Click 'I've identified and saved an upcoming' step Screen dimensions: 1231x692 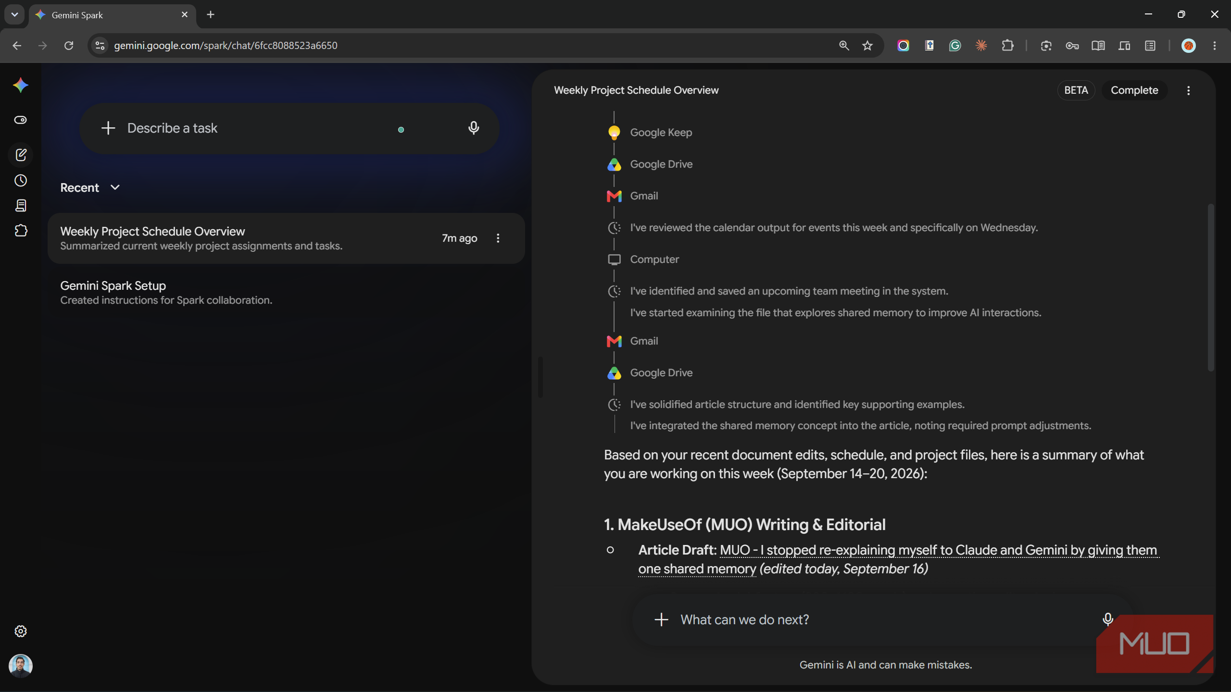tap(789, 291)
